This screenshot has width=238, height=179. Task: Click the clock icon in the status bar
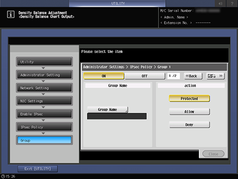pyautogui.click(x=3, y=176)
